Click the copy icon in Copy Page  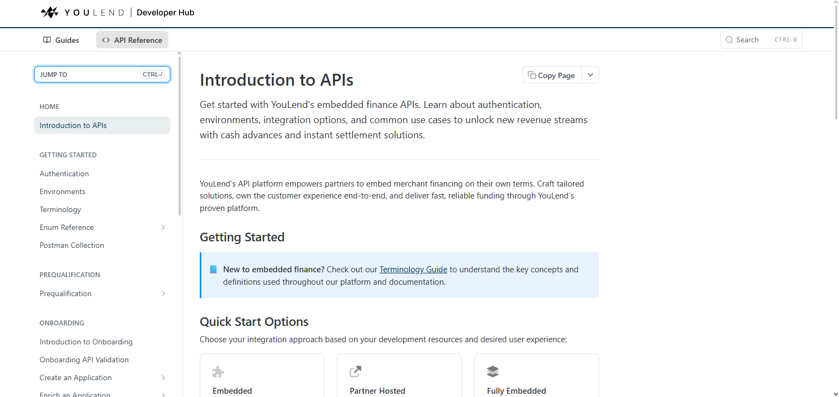click(x=532, y=75)
